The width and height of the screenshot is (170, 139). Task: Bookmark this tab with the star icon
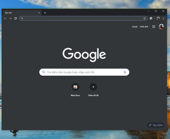(x=144, y=19)
